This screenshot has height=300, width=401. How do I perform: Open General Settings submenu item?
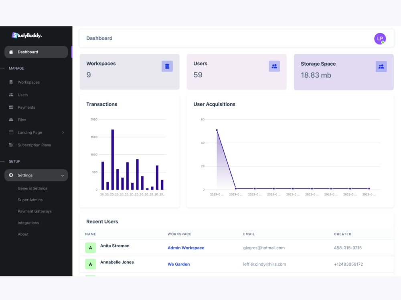[x=32, y=188]
